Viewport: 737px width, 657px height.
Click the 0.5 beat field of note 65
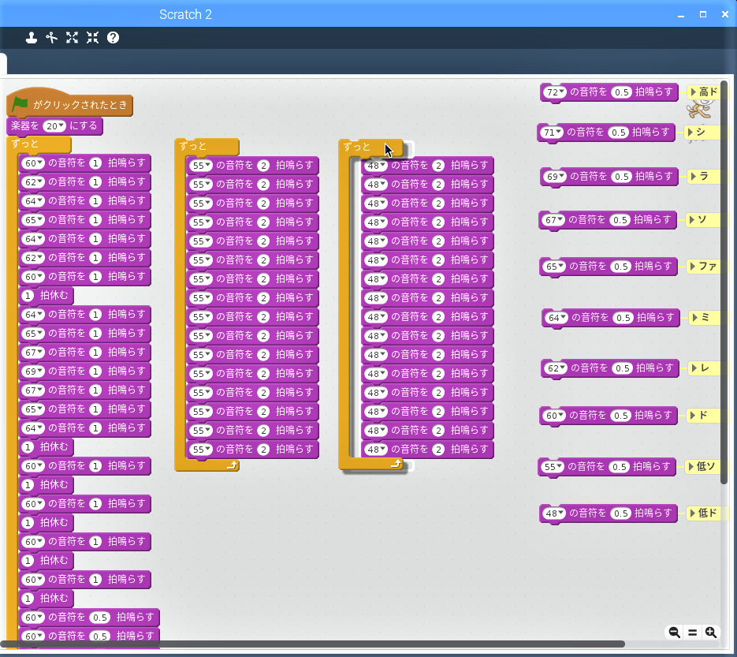click(x=621, y=267)
